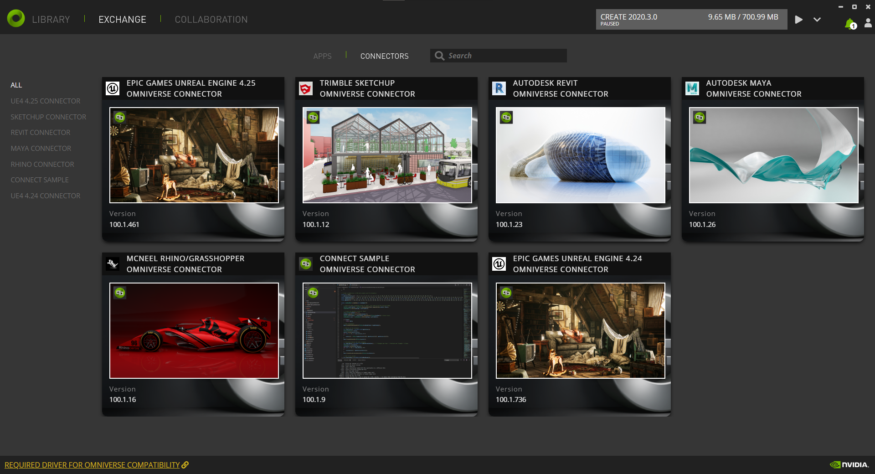Switch to the Collaboration tab
875x474 pixels.
tap(211, 20)
